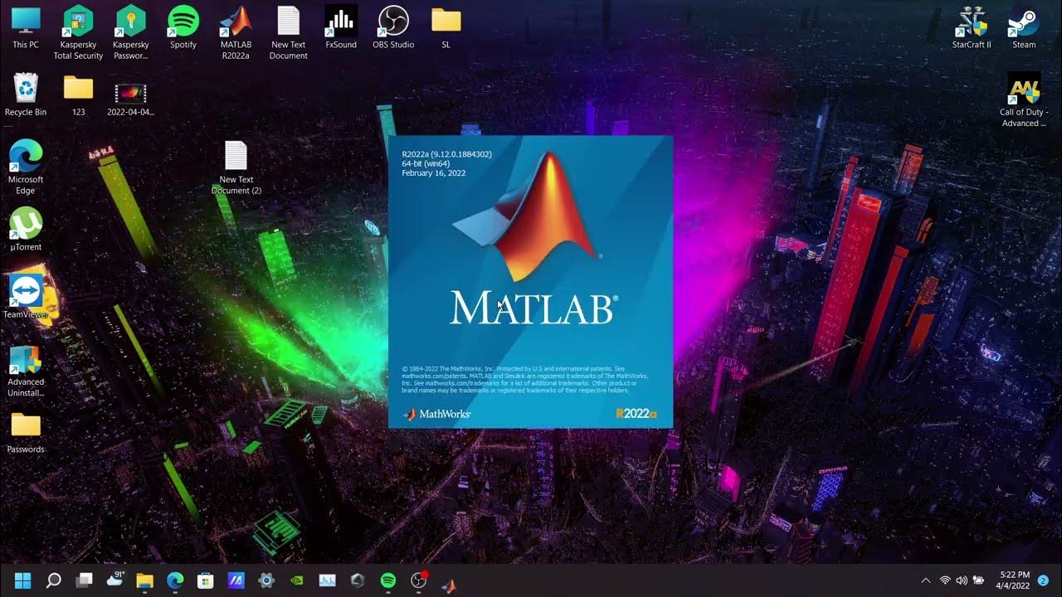Open the weather widget showing 91°
The width and height of the screenshot is (1062, 597).
click(114, 580)
